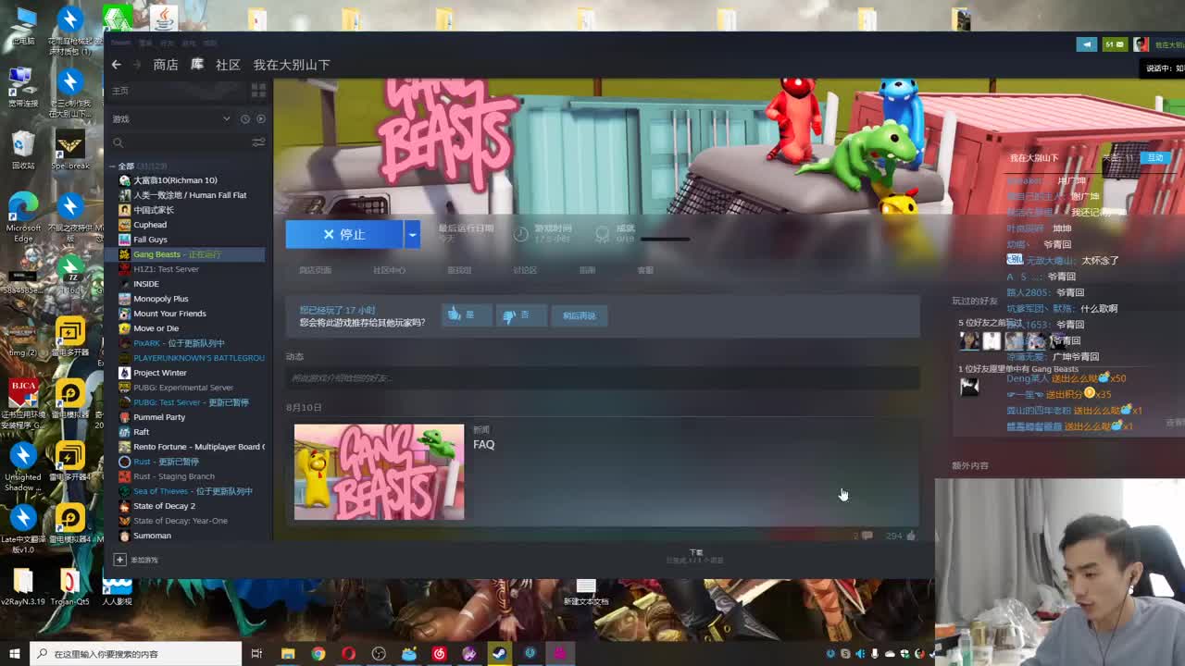Open Opera browser from the taskbar

348,654
